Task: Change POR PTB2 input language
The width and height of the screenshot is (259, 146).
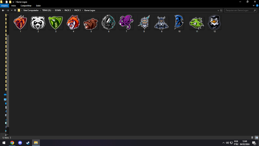Action: click(x=236, y=143)
